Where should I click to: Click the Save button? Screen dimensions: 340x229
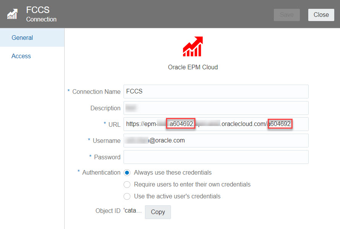point(287,15)
